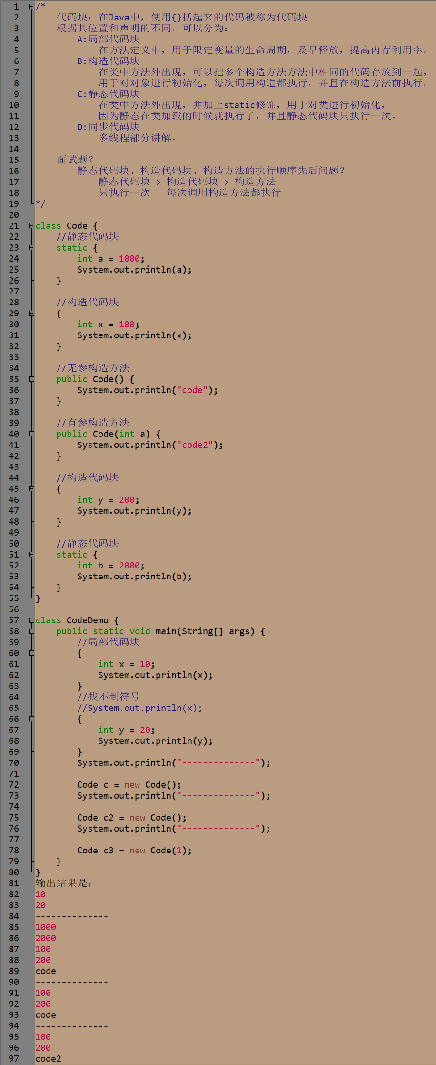Click 'public Code() {' declaration
The width and height of the screenshot is (436, 1065).
(95, 379)
